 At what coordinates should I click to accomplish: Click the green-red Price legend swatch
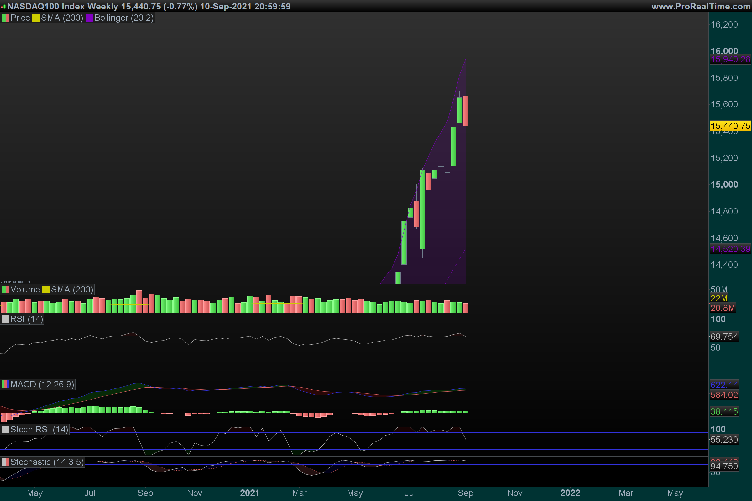point(5,18)
